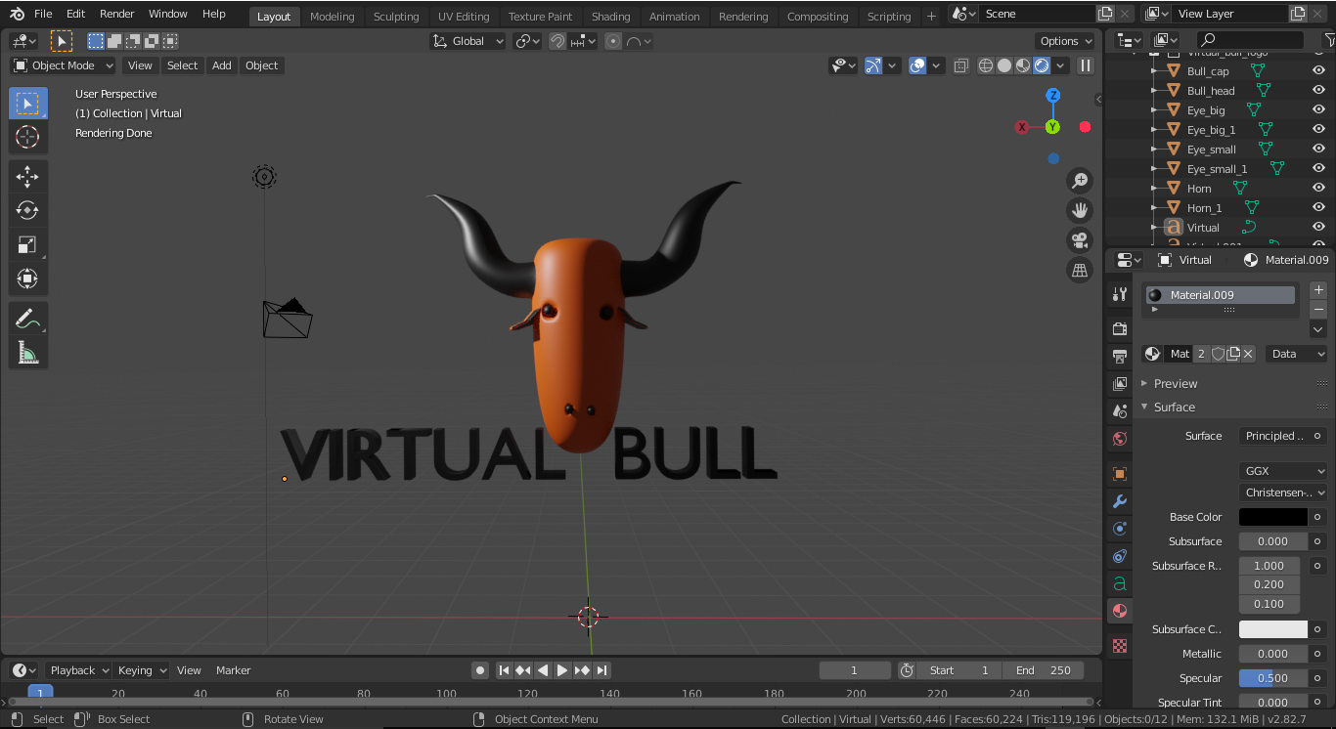Open the GGX distribution dropdown

pyautogui.click(x=1283, y=471)
